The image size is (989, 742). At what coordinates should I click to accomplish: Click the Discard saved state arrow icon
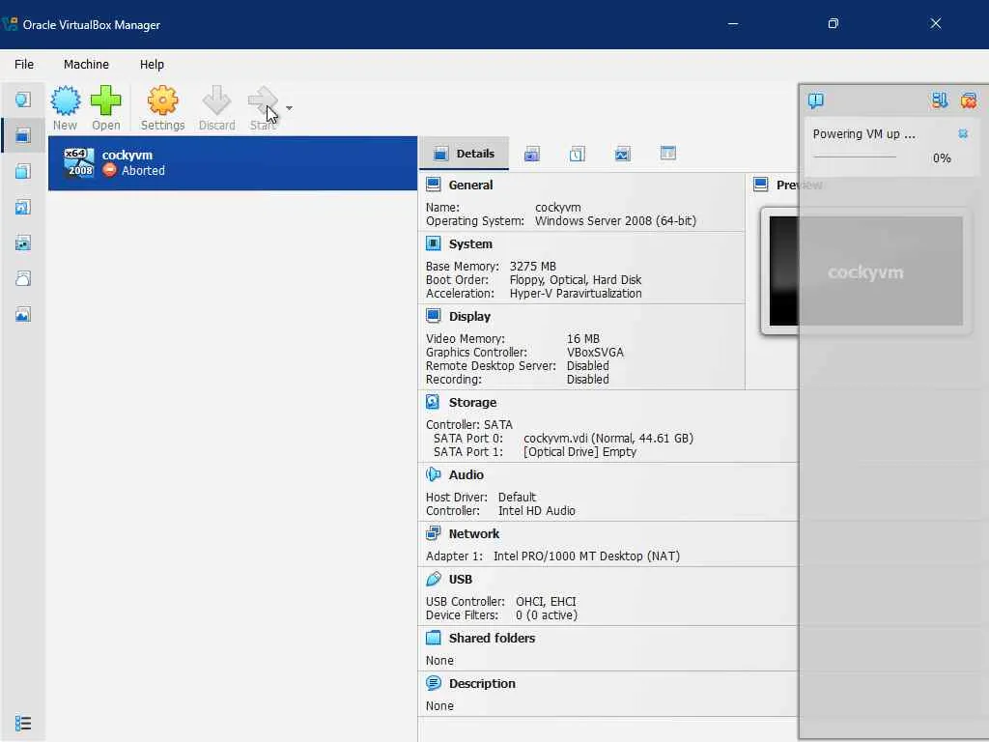coord(216,108)
